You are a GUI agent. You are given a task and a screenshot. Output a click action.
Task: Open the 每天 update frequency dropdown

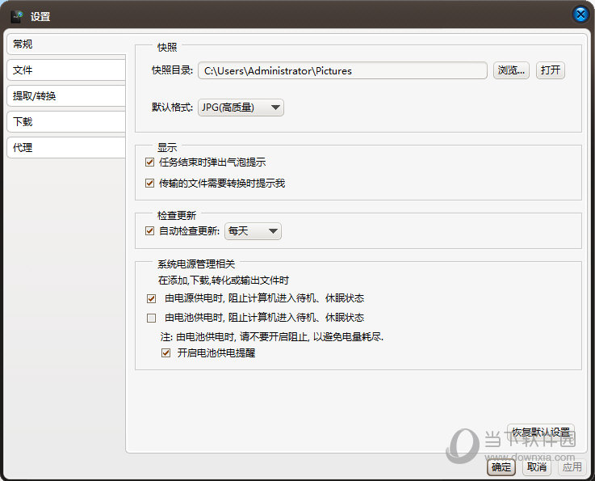[253, 231]
